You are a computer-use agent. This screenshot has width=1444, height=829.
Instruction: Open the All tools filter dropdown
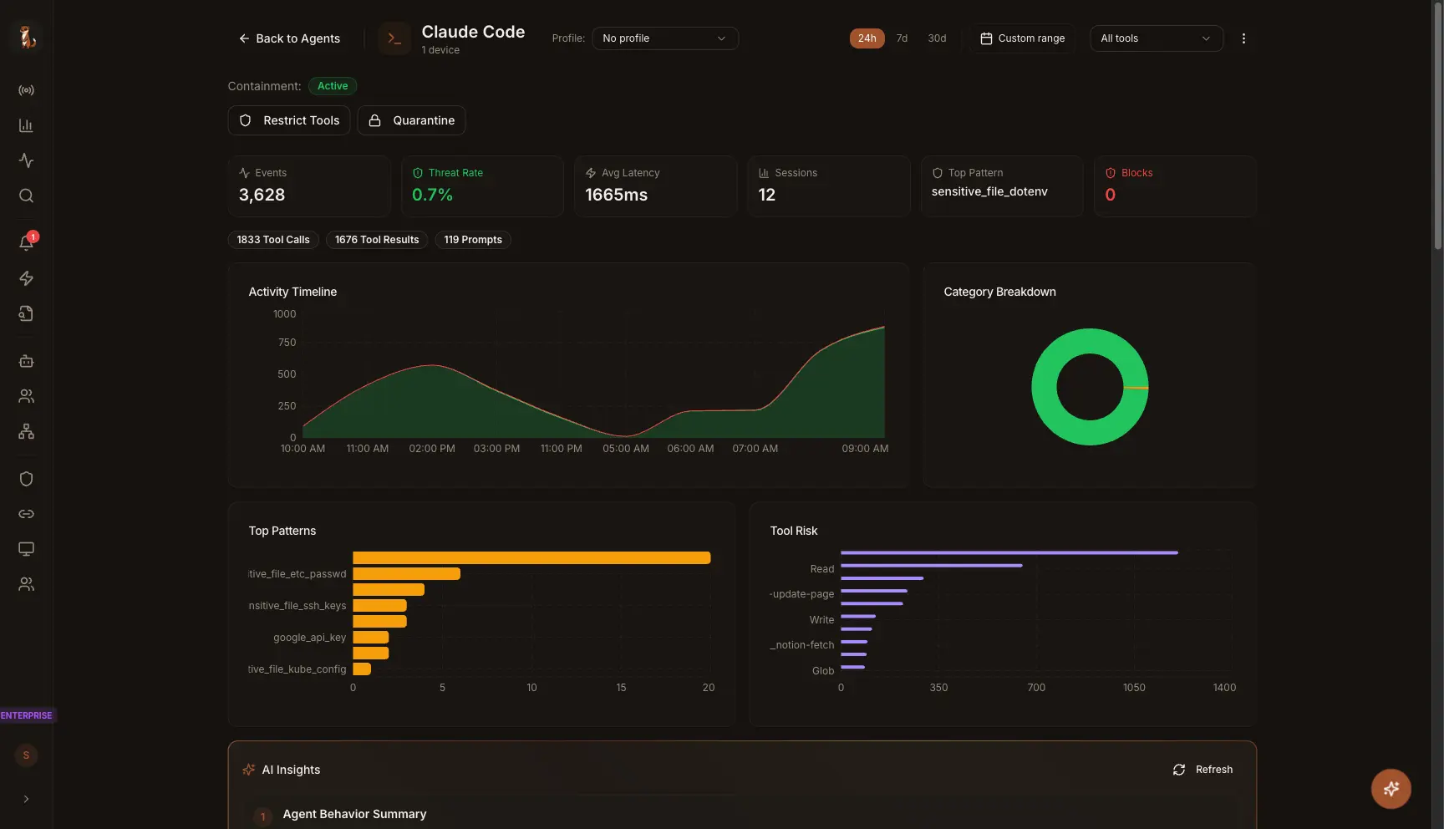pos(1157,38)
